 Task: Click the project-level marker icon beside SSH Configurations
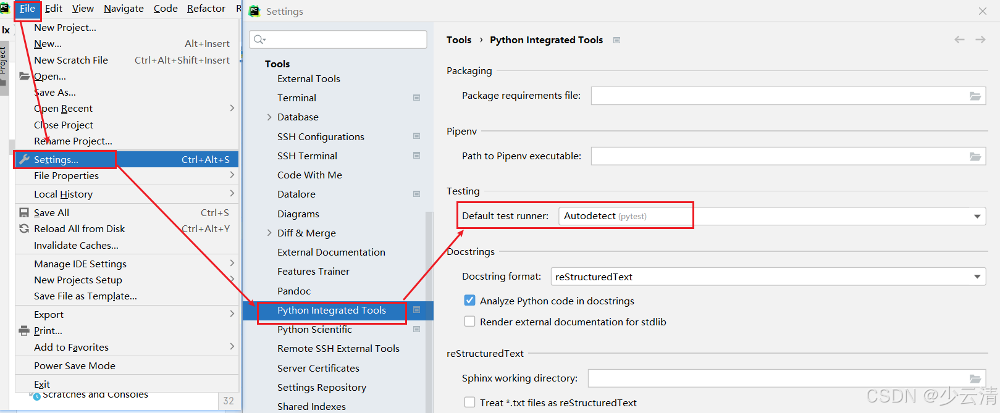pyautogui.click(x=416, y=136)
